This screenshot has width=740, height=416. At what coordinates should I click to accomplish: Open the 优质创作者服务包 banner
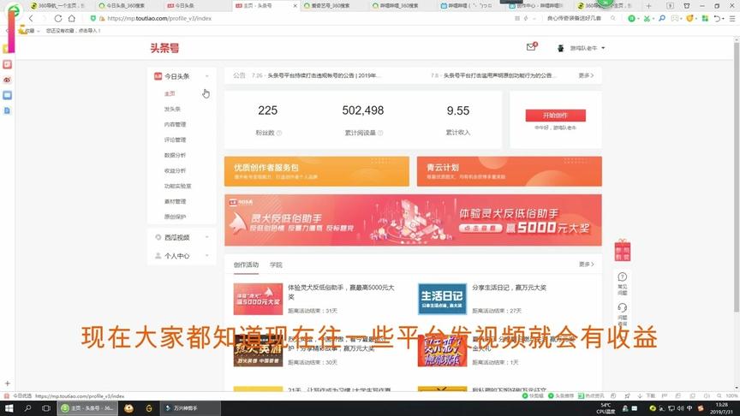317,171
